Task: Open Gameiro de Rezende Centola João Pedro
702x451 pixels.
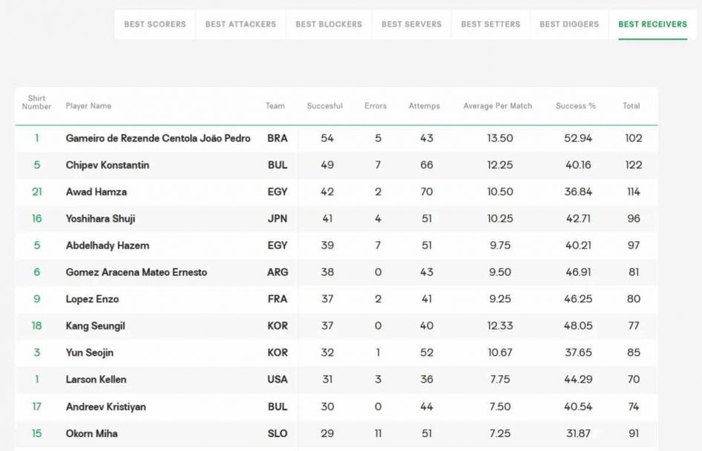Action: click(x=158, y=139)
